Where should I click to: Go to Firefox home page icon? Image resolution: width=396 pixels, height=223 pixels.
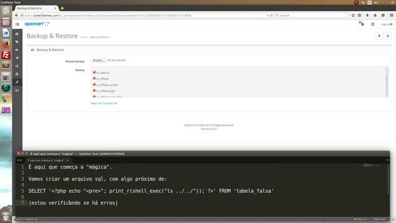point(375,15)
